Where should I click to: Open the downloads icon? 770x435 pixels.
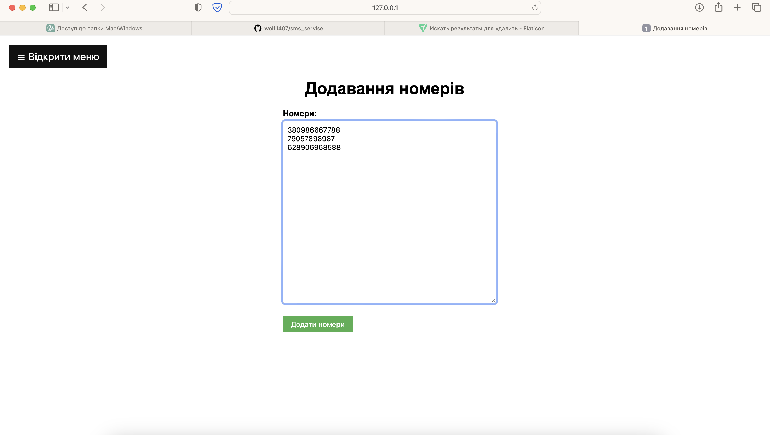pyautogui.click(x=699, y=7)
